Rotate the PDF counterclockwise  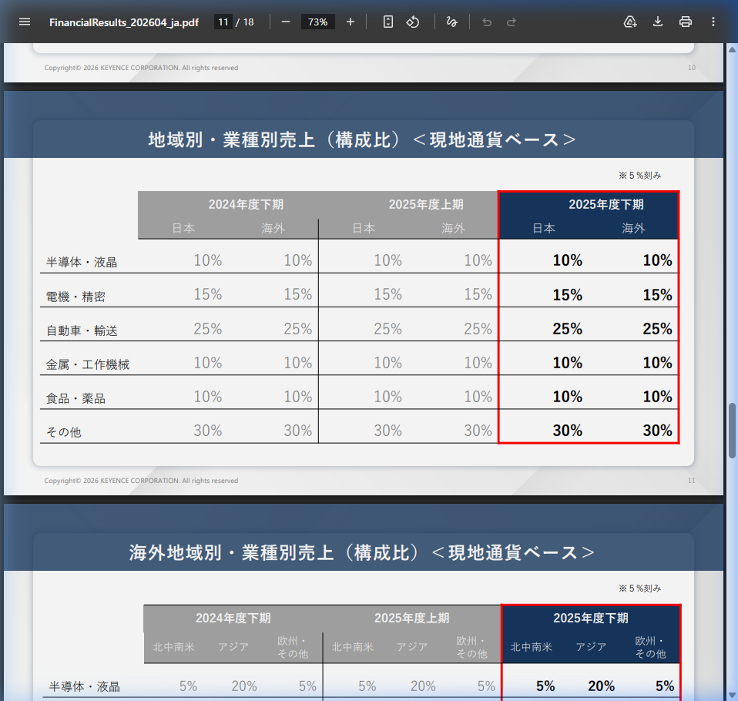413,22
